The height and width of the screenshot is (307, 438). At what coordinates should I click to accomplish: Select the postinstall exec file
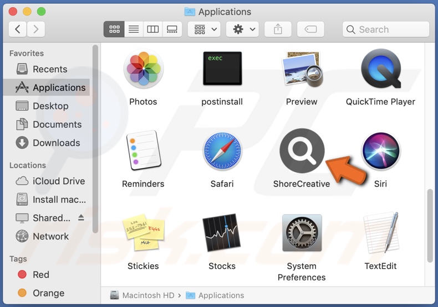(x=222, y=68)
